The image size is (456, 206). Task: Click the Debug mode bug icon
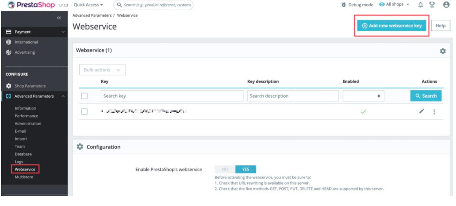(344, 5)
